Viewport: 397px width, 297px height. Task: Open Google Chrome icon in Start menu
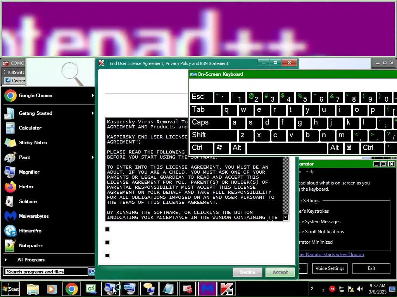point(10,96)
